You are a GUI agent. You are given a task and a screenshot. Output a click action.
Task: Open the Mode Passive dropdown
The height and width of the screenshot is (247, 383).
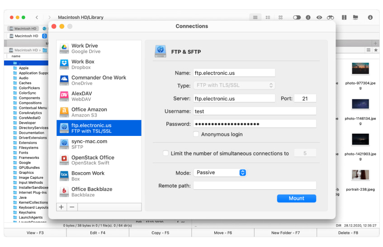[x=220, y=172]
